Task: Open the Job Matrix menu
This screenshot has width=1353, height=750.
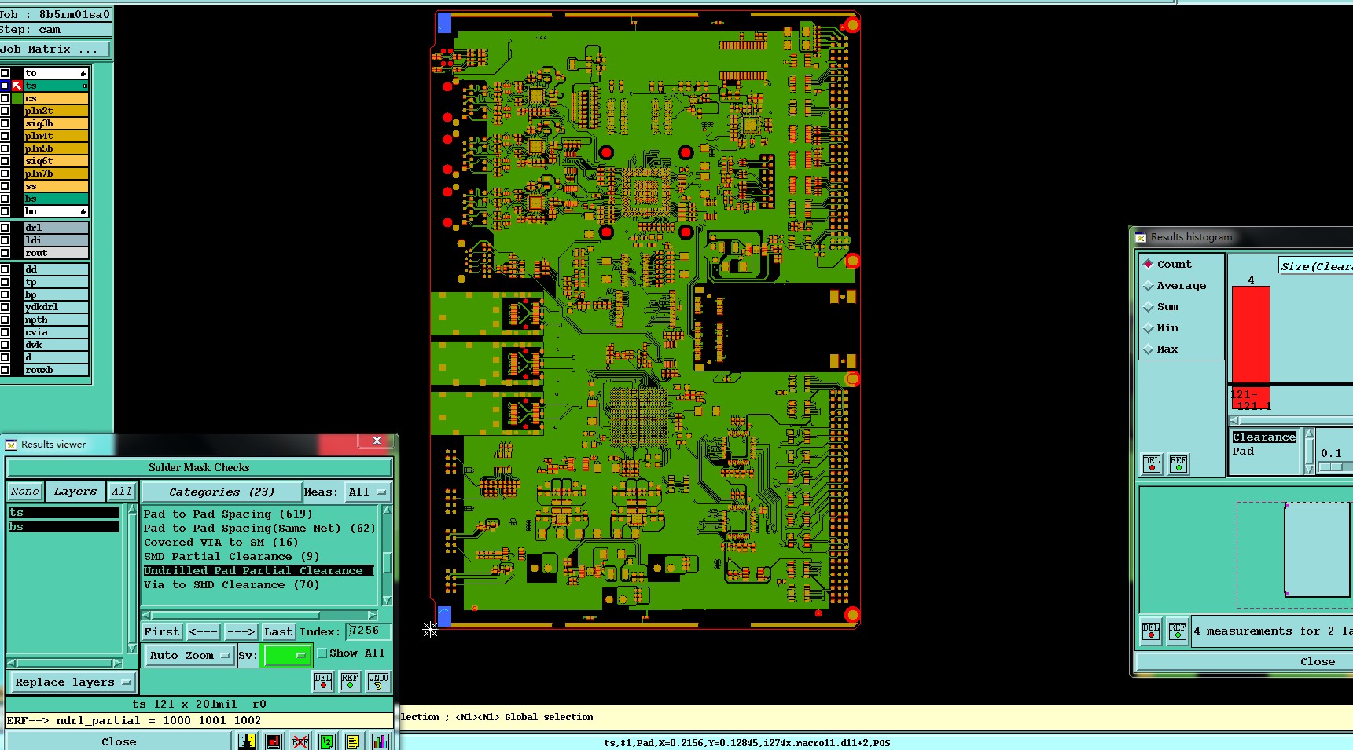Action: [55, 49]
